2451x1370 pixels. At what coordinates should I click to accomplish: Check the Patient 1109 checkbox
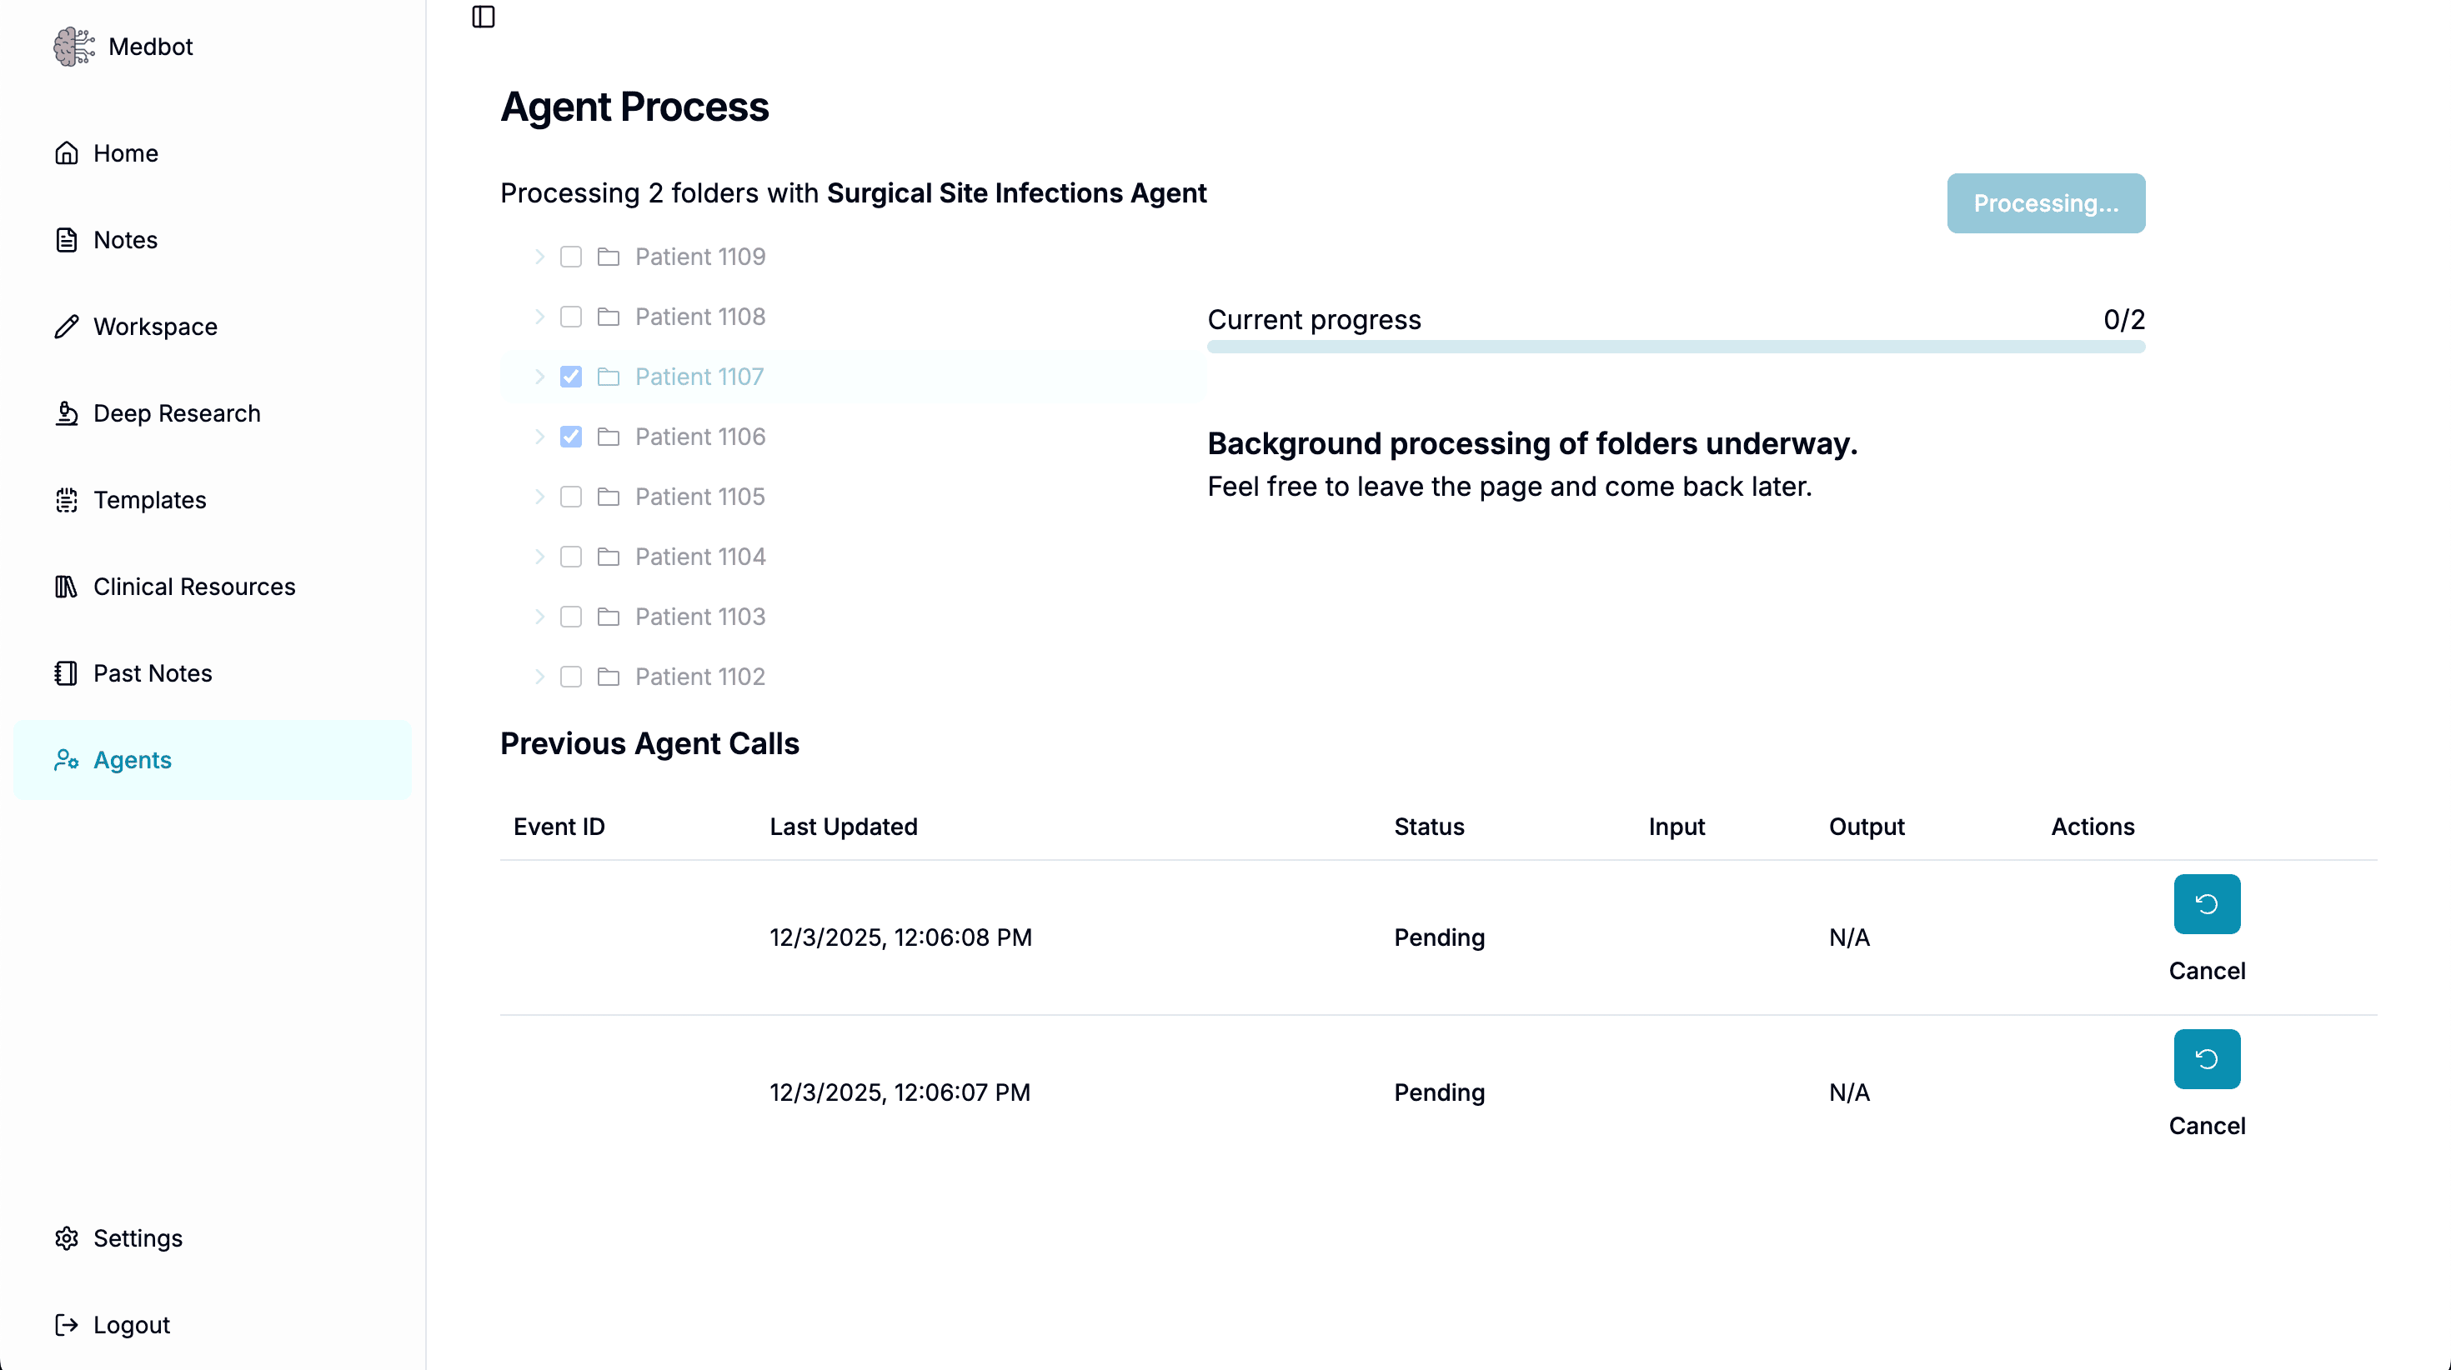click(x=571, y=257)
